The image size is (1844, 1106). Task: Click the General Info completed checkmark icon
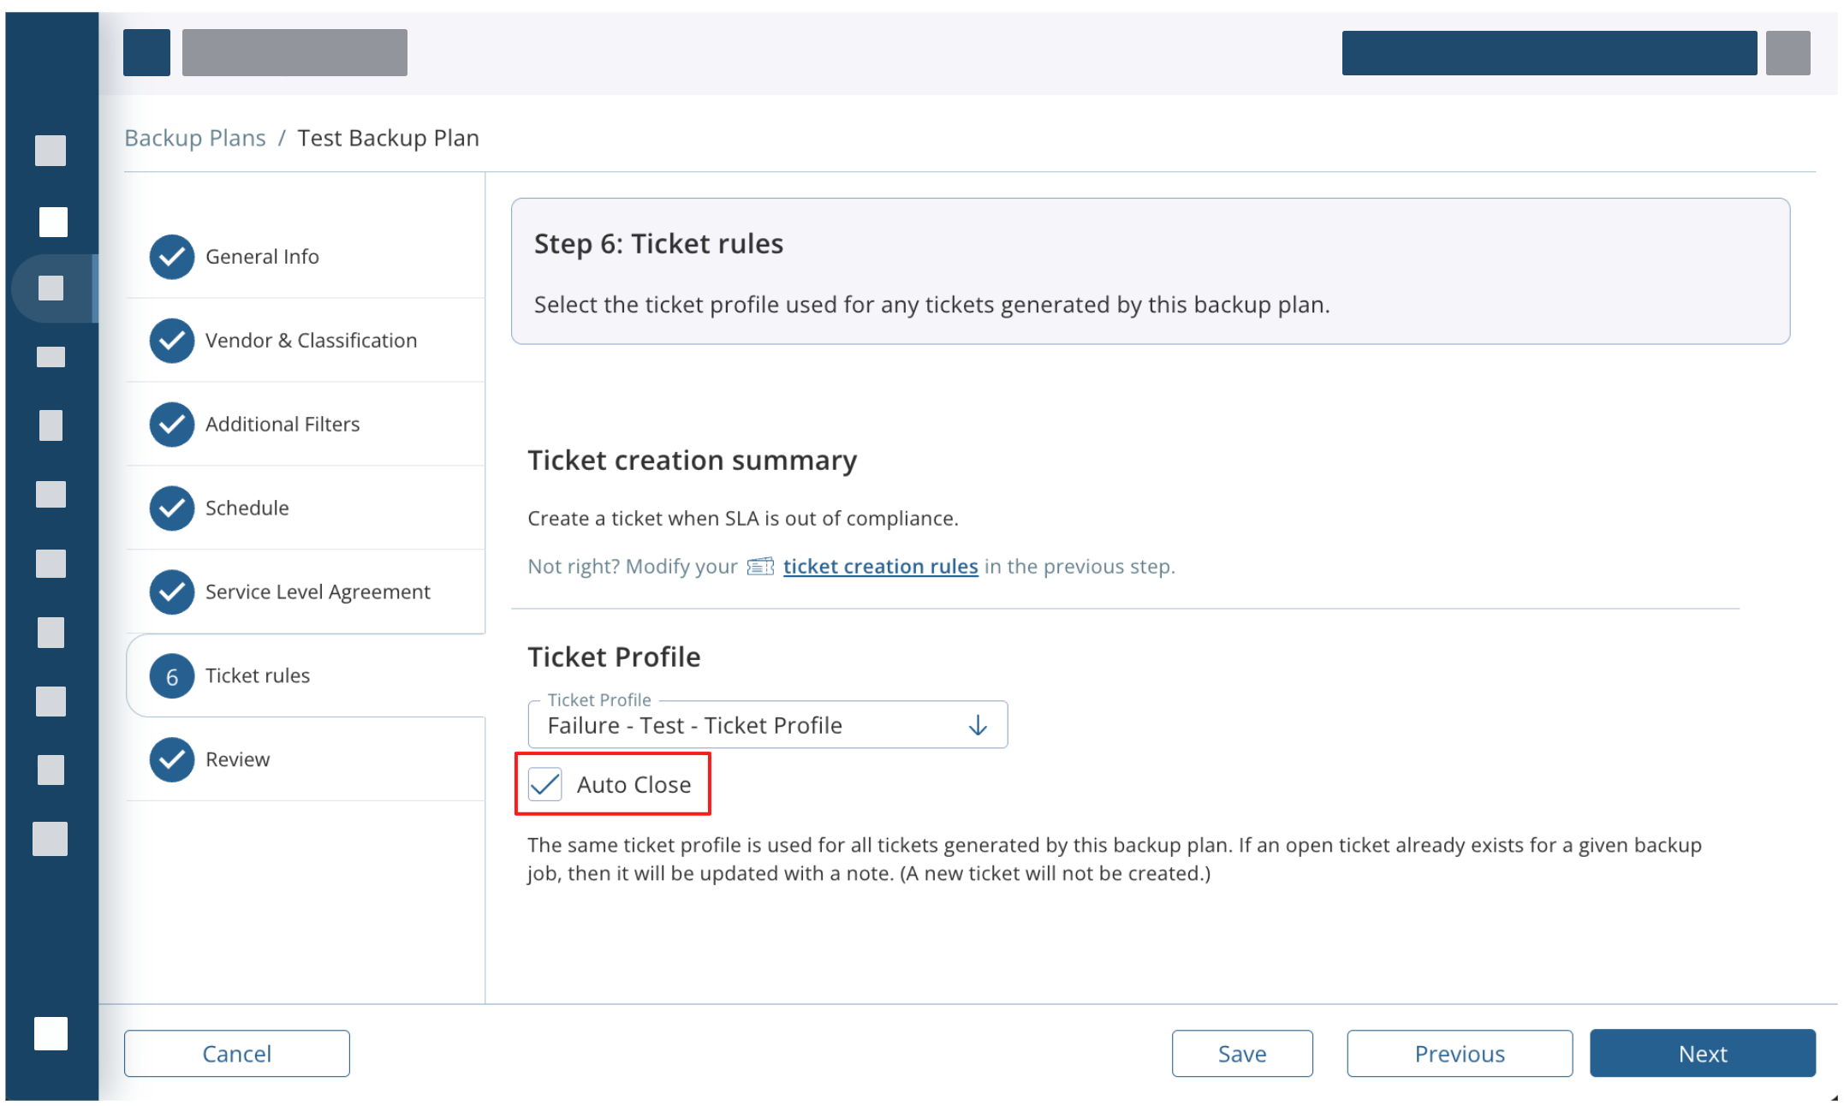pyautogui.click(x=172, y=256)
